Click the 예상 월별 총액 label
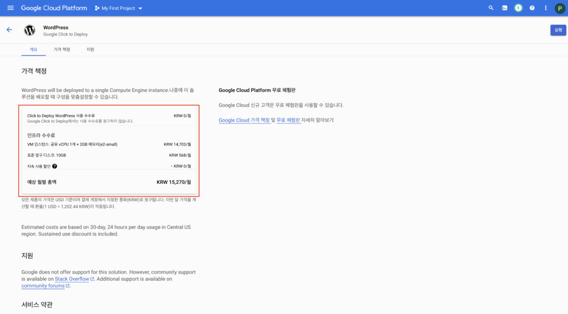Image resolution: width=568 pixels, height=314 pixels. point(42,182)
